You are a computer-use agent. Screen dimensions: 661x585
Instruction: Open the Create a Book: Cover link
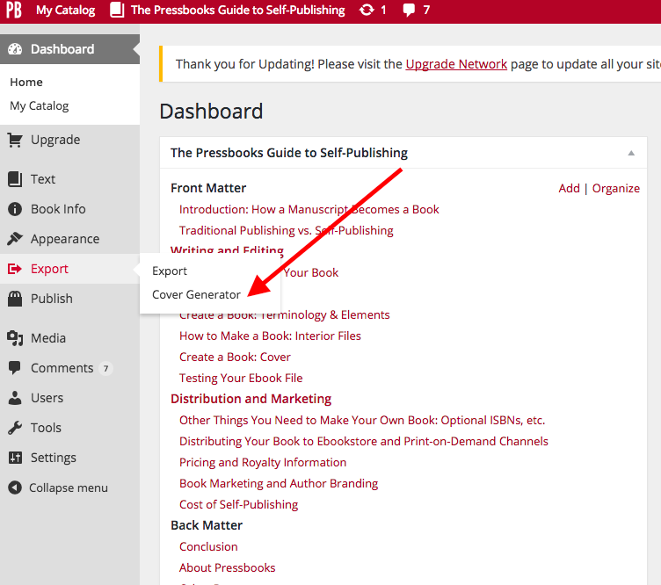click(x=235, y=357)
